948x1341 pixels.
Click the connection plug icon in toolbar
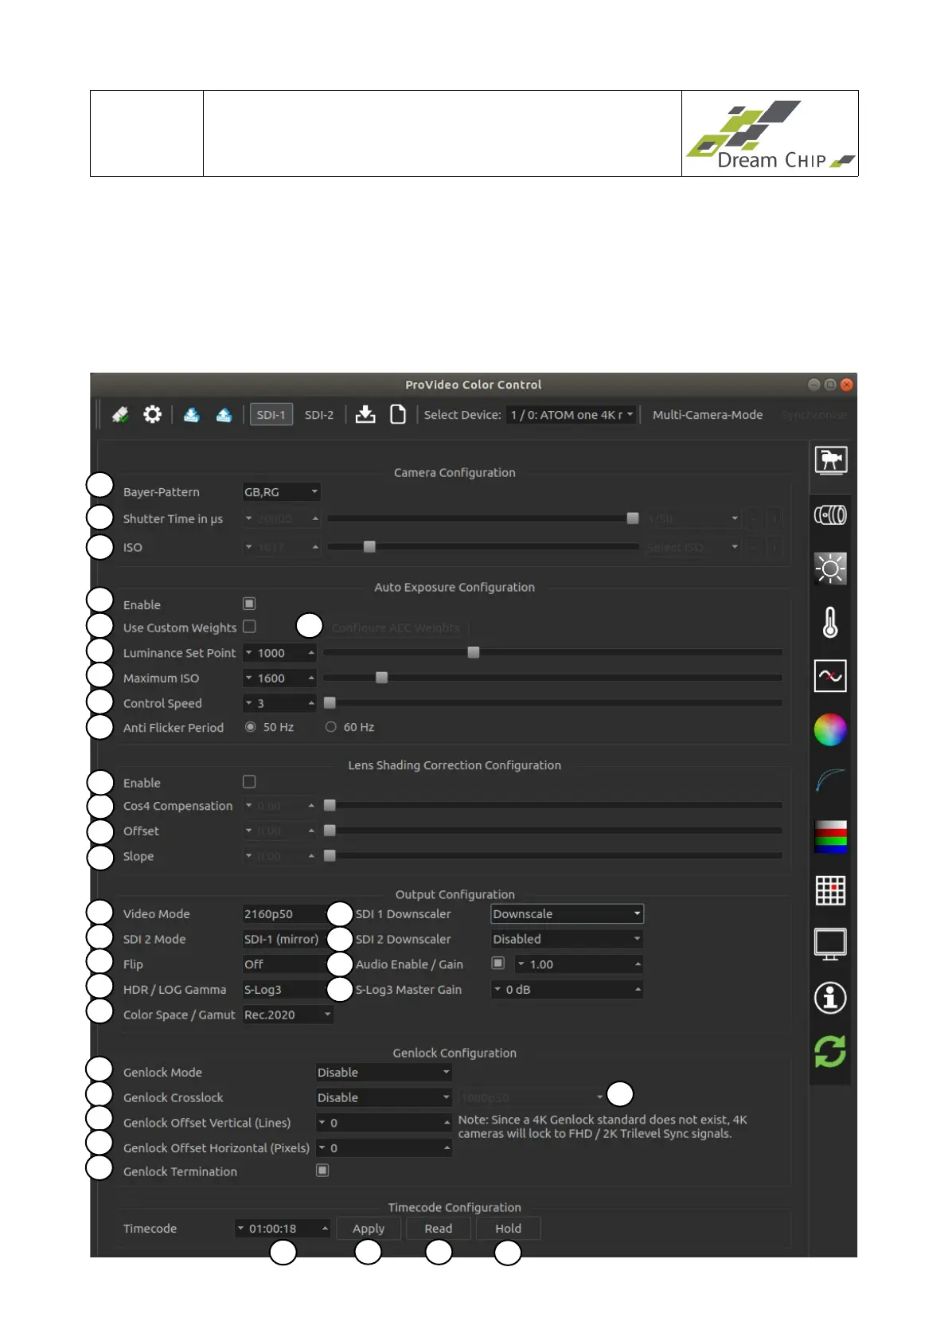point(121,415)
